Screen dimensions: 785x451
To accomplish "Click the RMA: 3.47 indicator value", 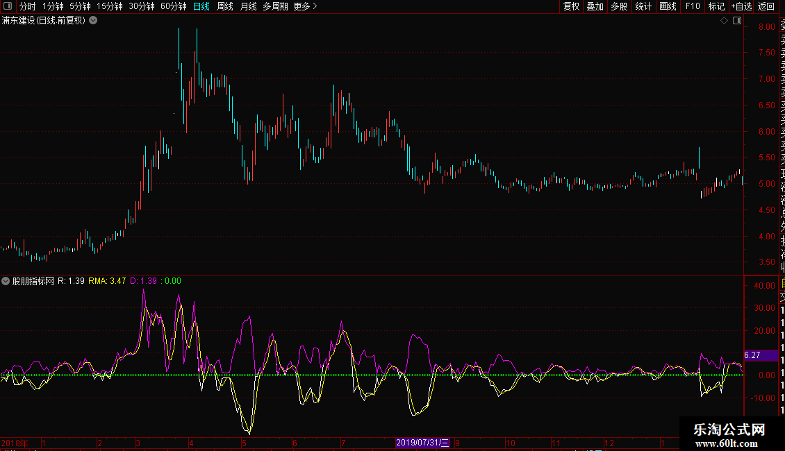I will point(107,281).
